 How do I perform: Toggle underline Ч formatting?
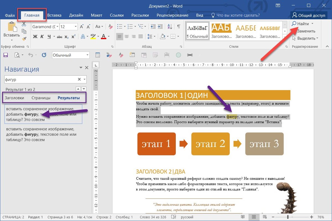pyautogui.click(x=49, y=36)
